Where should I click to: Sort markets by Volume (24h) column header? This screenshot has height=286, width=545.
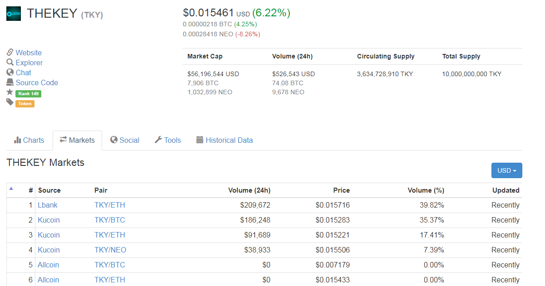click(x=249, y=190)
